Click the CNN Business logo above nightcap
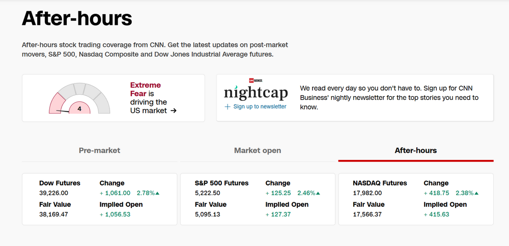Image resolution: width=509 pixels, height=246 pixels. pyautogui.click(x=255, y=80)
